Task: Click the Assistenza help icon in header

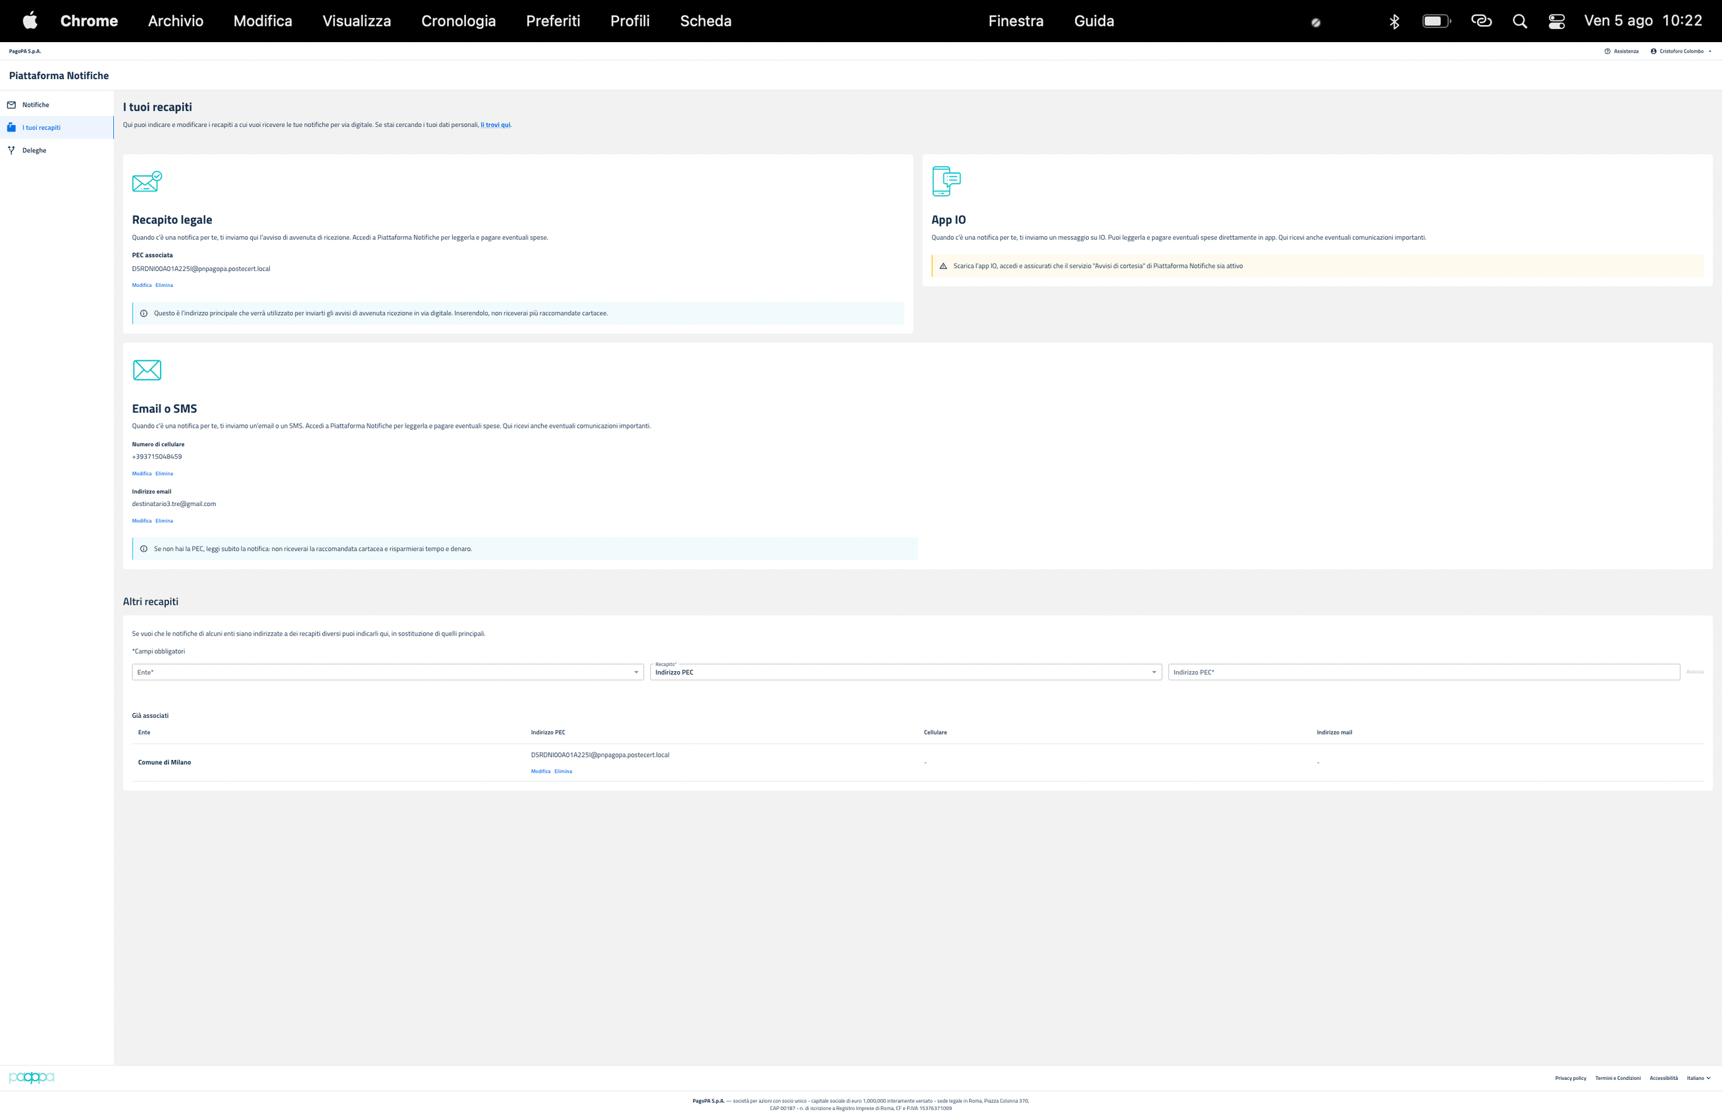Action: click(1607, 51)
